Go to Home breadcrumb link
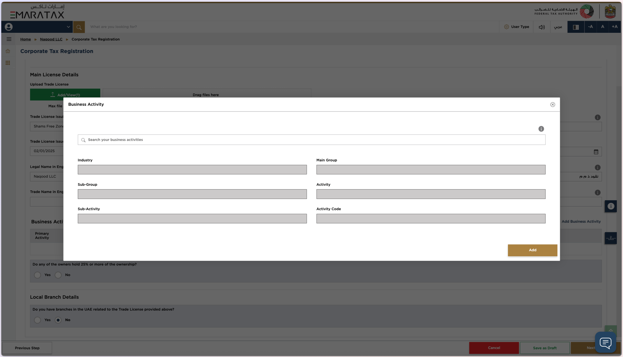 click(26, 39)
